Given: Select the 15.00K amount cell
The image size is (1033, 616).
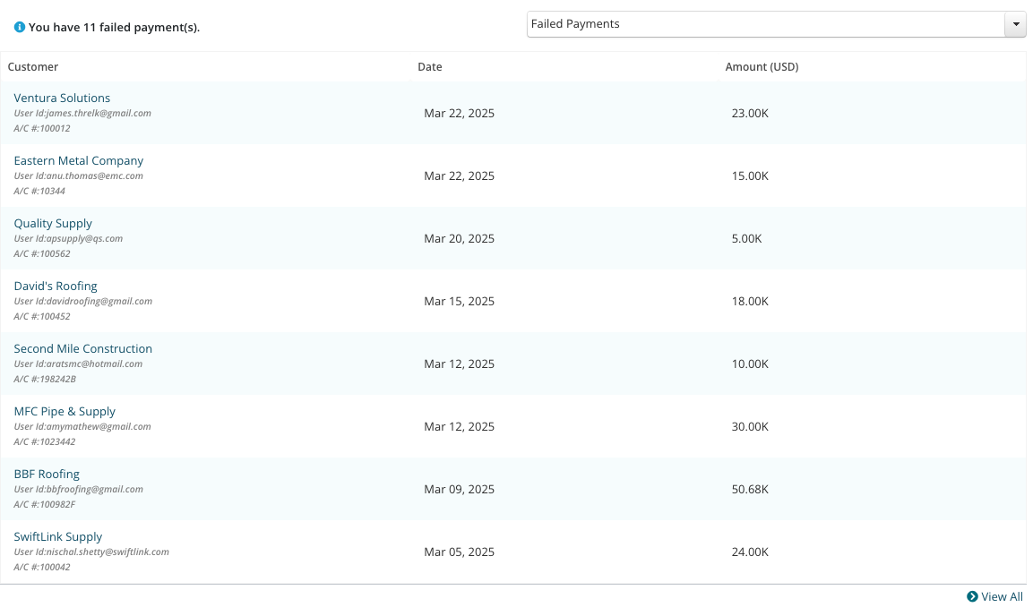Looking at the screenshot, I should 750,175.
